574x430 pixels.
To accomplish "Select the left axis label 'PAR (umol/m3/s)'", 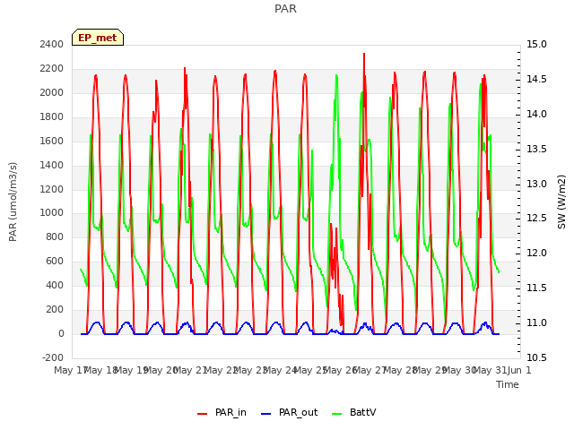I will click(13, 202).
